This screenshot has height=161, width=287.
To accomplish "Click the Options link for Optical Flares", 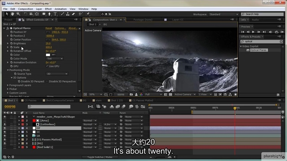I will (60, 28).
